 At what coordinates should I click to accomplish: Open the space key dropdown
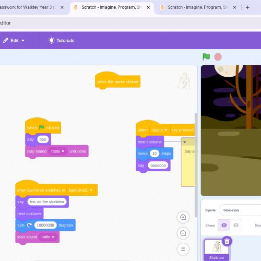click(160, 130)
